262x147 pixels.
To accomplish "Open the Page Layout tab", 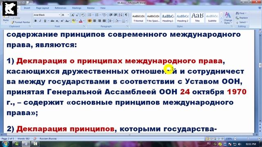I will [x=43, y=8].
